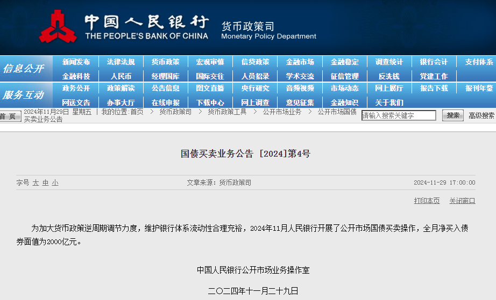
Task: Open 高级搜索 advanced search link
Action: tap(481, 115)
